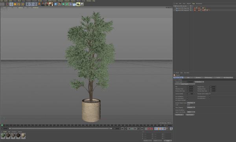Click the Apply button in coordinates panel
This screenshot has width=236, height=142.
tap(168, 141)
